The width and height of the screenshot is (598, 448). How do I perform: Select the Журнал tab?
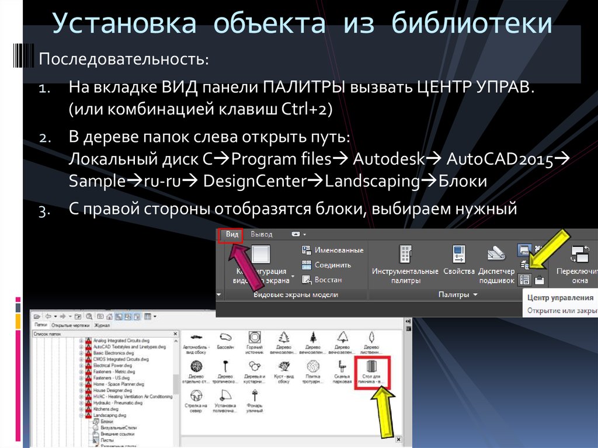pyautogui.click(x=102, y=325)
